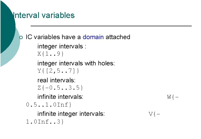Click the word "attached" in the bullet line

point(118,37)
